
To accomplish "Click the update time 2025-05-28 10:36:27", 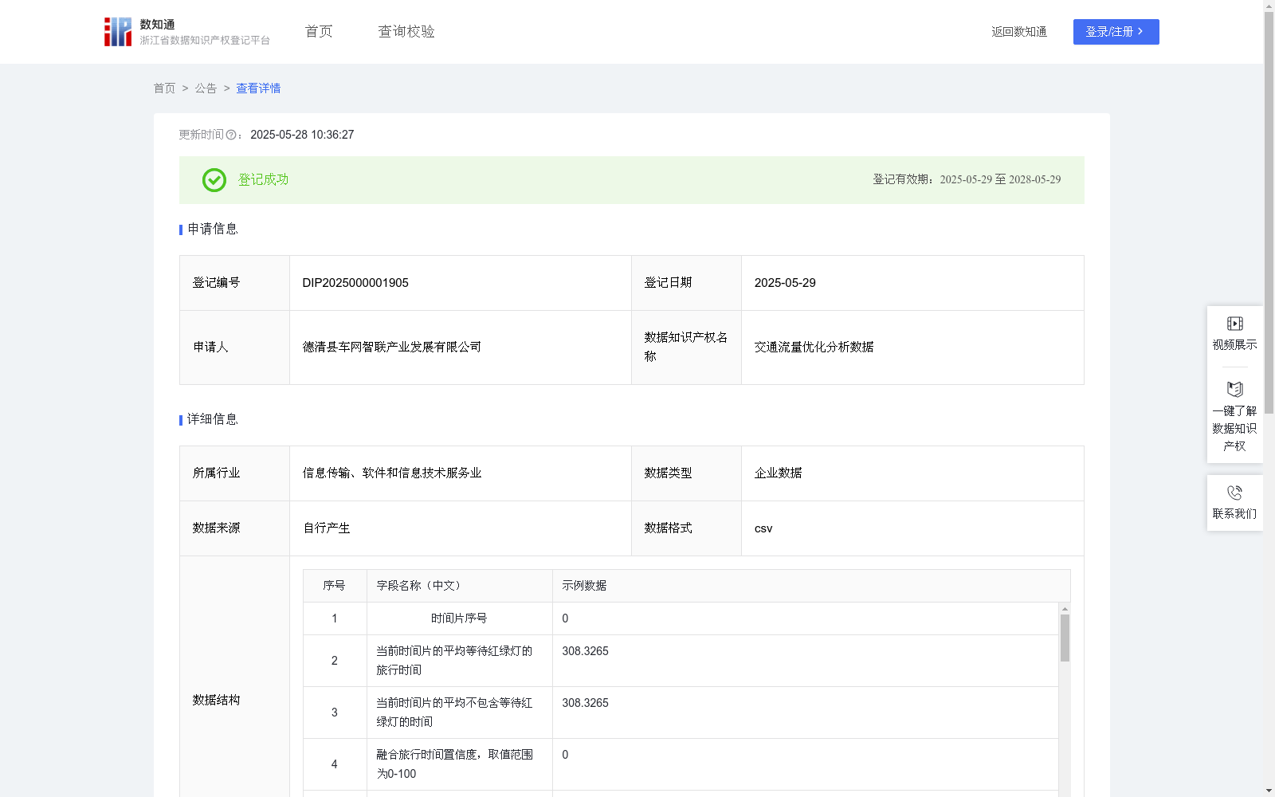I will pos(302,135).
